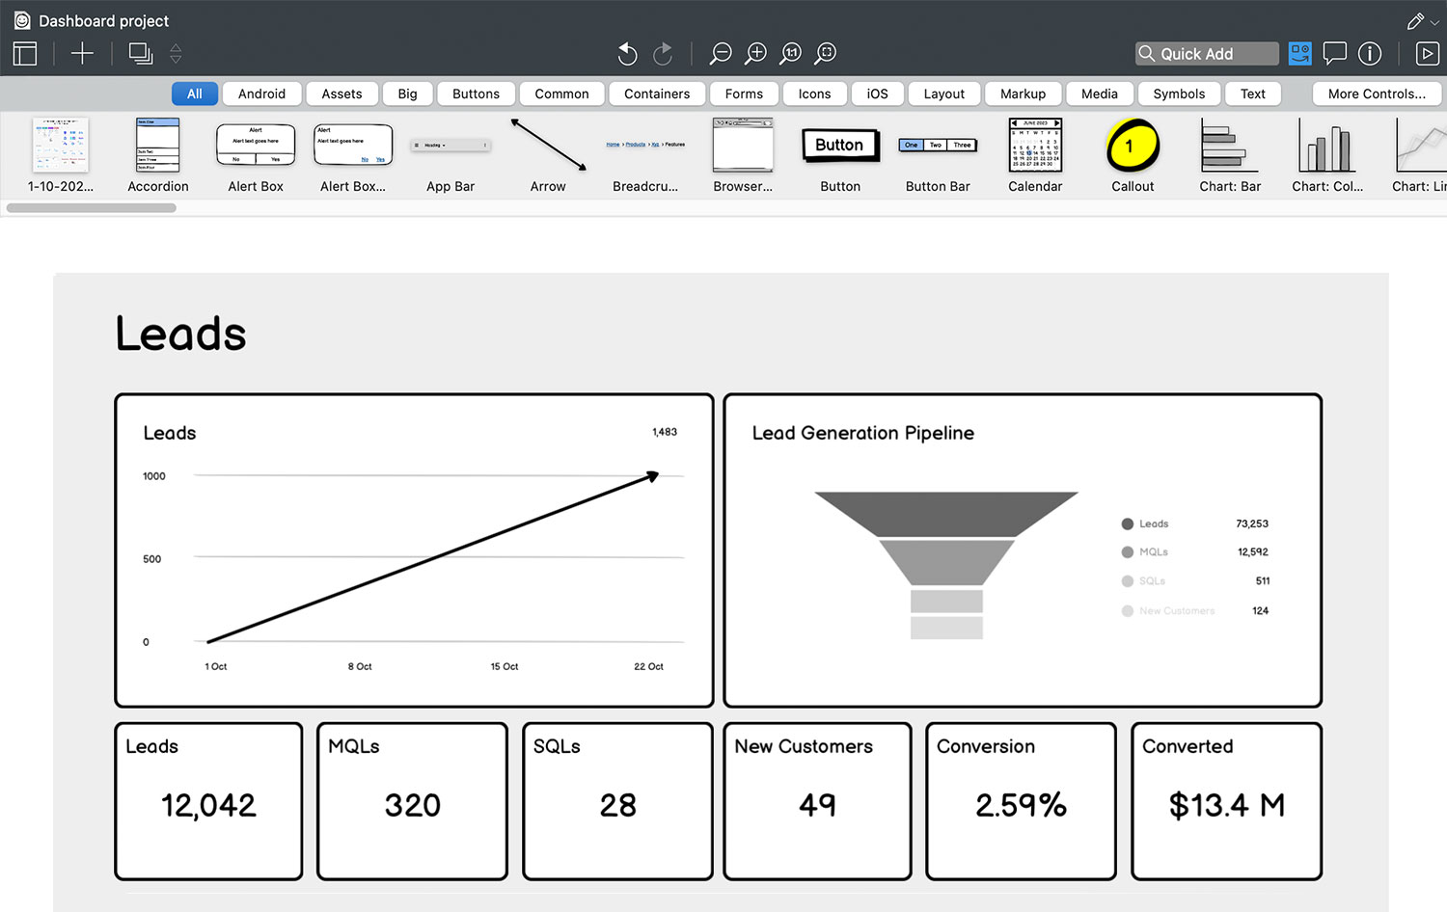
Task: Create a new wireframe with the plus icon
Action: click(82, 53)
